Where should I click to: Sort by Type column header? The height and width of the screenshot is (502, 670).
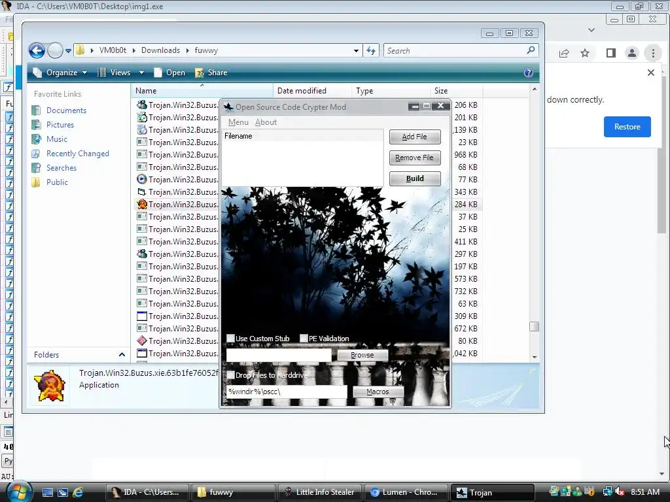tap(391, 90)
